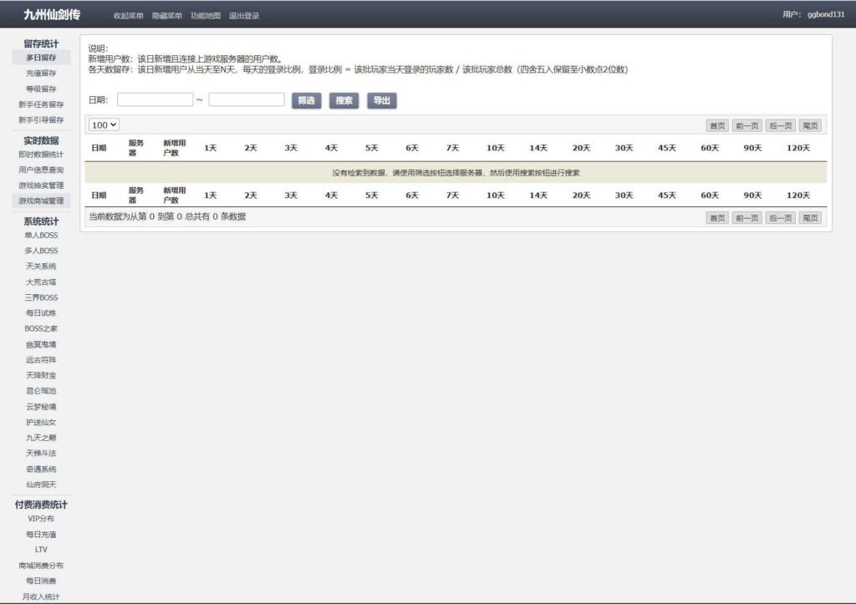
Task: Navigate to 游戏商城管理 in sidebar
Action: [41, 200]
